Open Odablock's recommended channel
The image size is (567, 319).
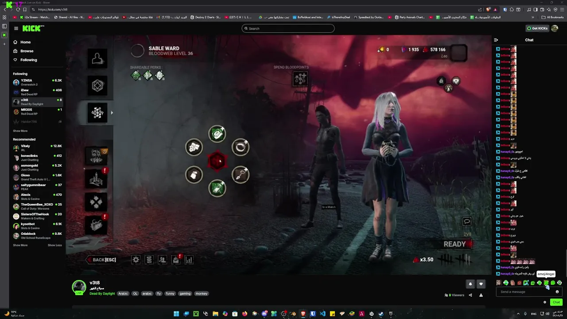point(37,236)
